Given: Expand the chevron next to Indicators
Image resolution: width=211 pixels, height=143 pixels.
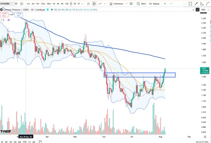Looking at the screenshot, I should click(126, 4).
